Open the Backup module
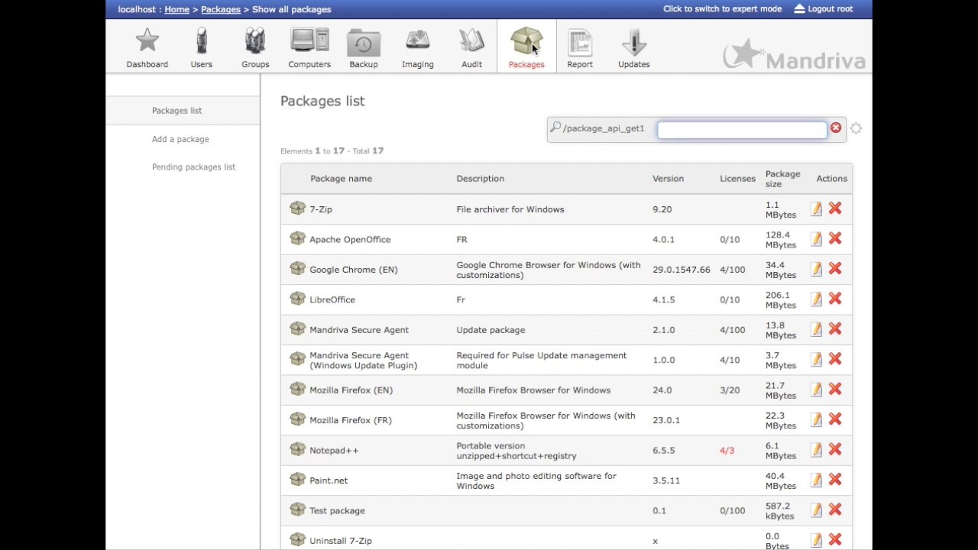The height and width of the screenshot is (550, 978). click(364, 47)
